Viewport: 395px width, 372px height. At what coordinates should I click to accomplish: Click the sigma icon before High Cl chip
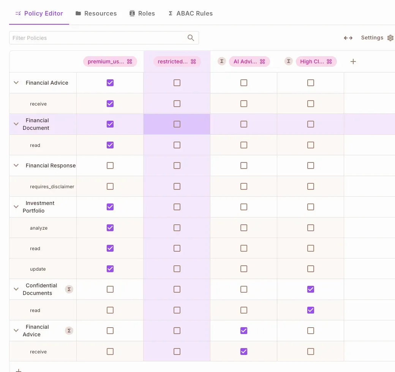click(289, 61)
